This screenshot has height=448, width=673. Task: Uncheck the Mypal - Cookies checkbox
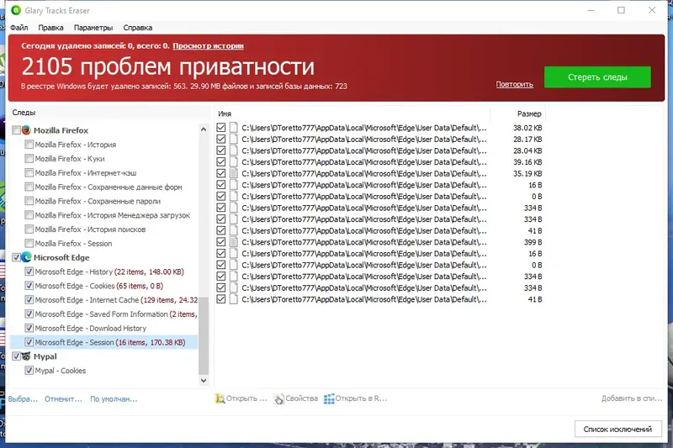[x=29, y=371]
